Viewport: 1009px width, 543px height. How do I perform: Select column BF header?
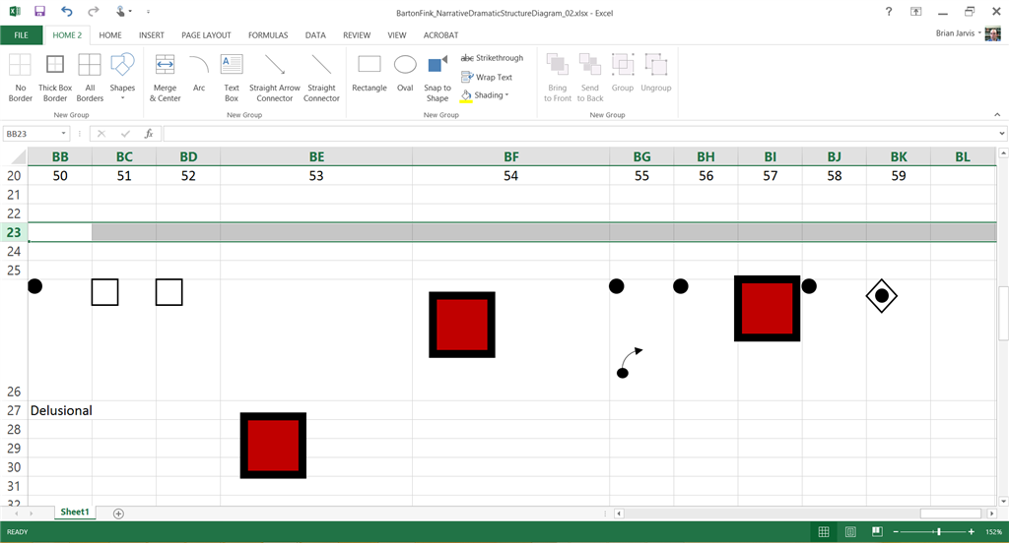pyautogui.click(x=511, y=156)
